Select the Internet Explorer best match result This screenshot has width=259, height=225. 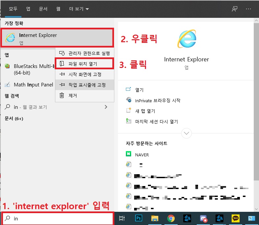pyautogui.click(x=57, y=38)
